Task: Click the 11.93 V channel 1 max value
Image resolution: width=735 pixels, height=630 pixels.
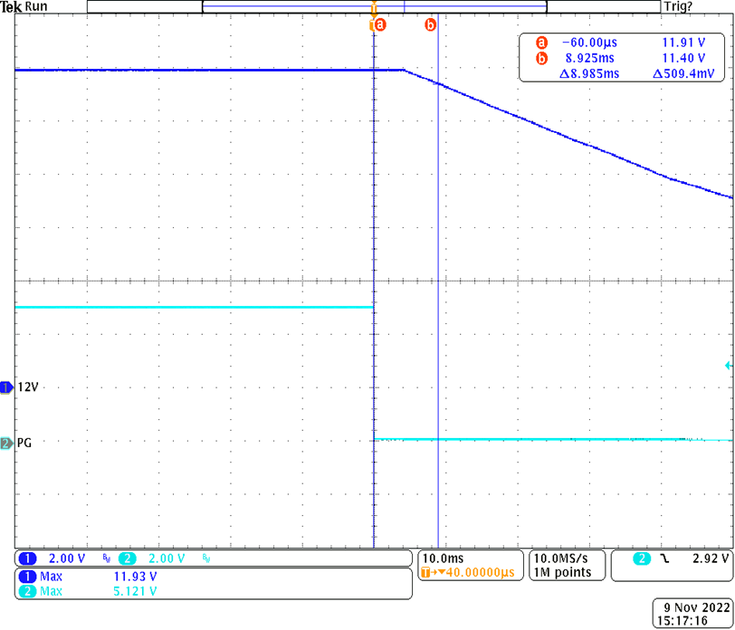Action: 136,576
